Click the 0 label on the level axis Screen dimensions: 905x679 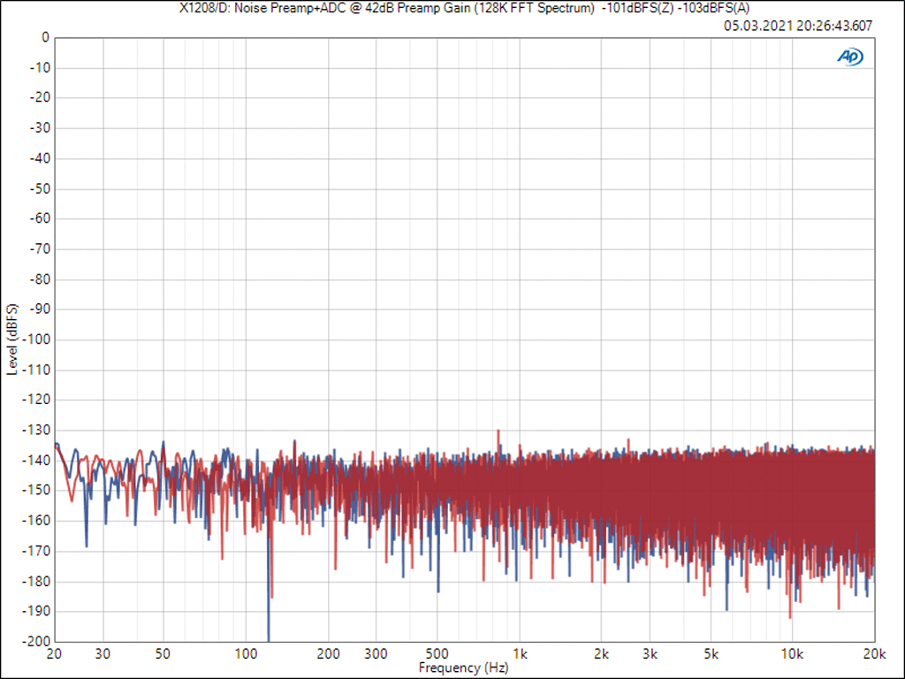point(46,37)
